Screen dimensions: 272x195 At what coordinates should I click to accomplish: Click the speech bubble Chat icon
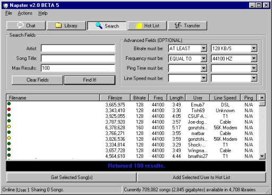coord(20,26)
